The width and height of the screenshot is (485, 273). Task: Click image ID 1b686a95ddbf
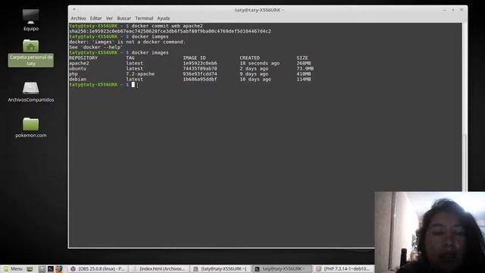coord(200,79)
